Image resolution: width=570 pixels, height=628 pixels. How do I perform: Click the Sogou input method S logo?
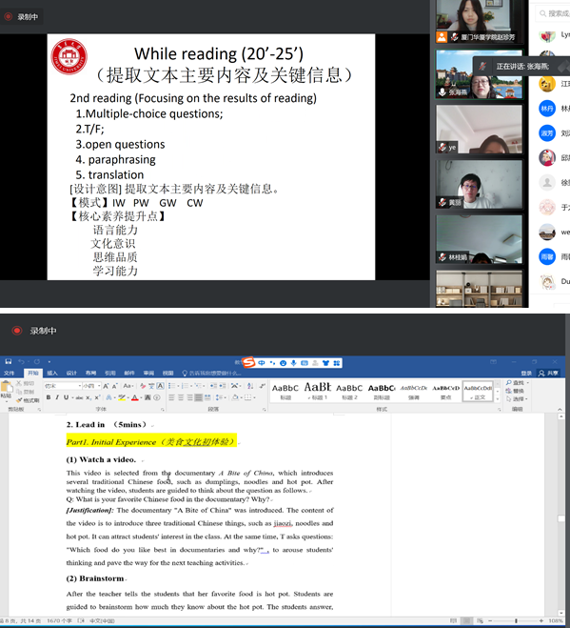coord(248,362)
